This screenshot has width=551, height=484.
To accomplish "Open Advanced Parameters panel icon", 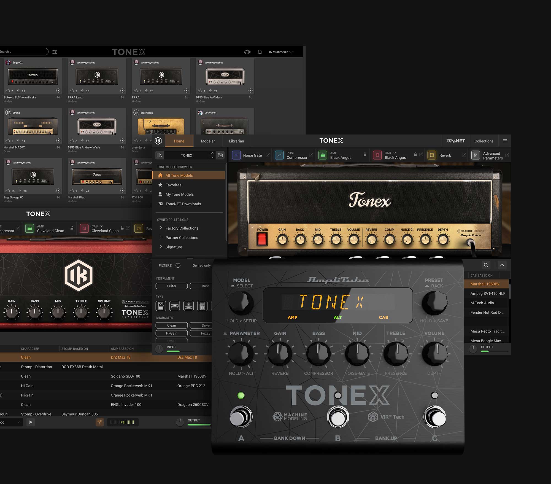I will coord(475,155).
